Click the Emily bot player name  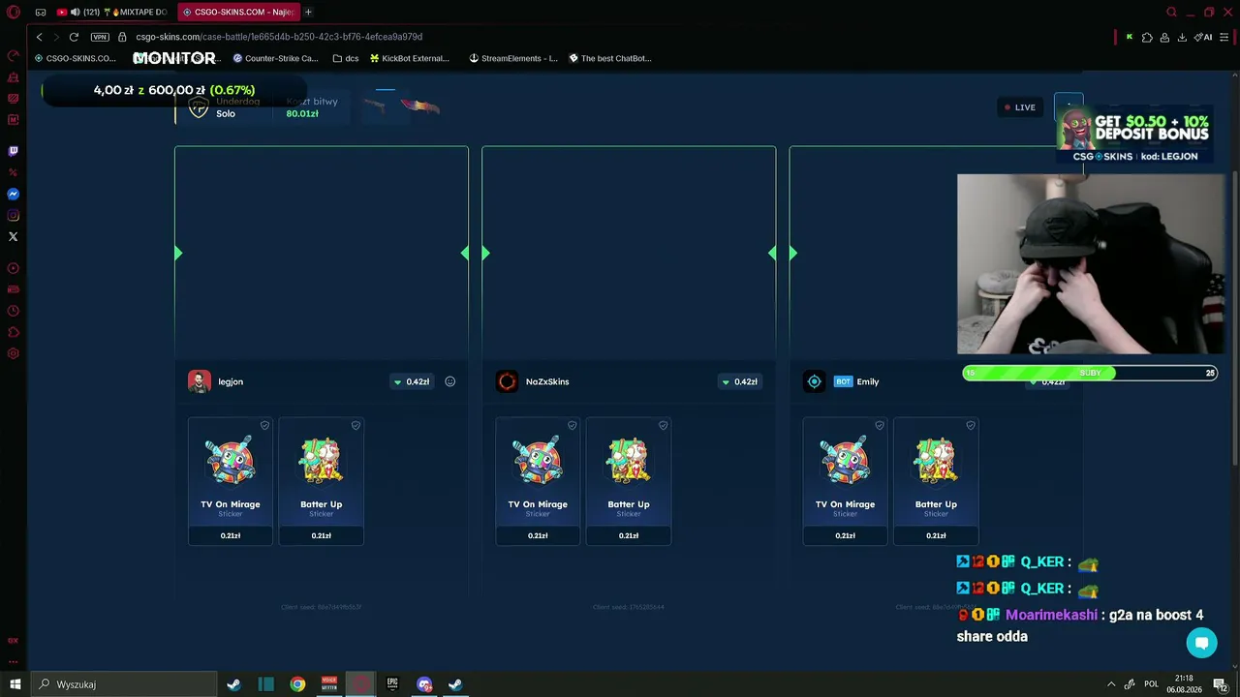(868, 381)
